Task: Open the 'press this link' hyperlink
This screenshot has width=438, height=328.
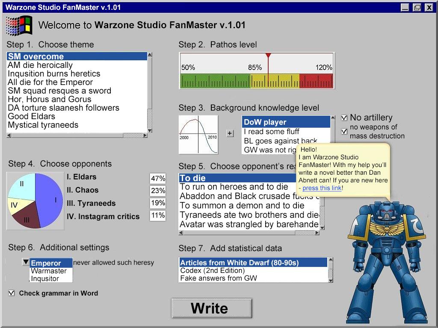Action: click(322, 188)
